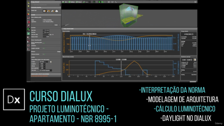Click the white date marker on the annual chart
This screenshot has height=126, width=224.
pyautogui.click(x=90, y=43)
